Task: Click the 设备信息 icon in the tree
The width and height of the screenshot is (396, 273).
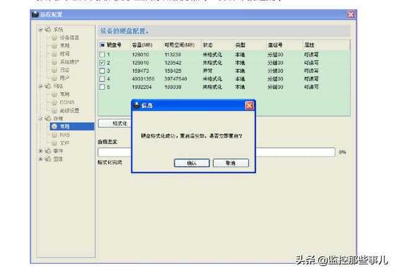Action: pyautogui.click(x=54, y=38)
